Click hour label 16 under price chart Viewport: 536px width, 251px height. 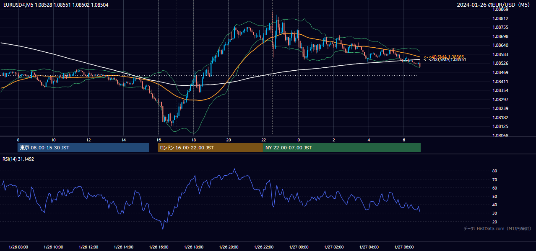click(x=159, y=140)
